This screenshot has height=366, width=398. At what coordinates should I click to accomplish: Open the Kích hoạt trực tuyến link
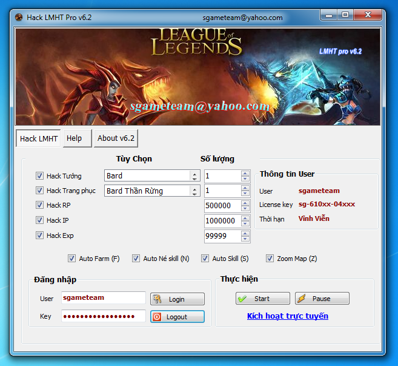(288, 316)
